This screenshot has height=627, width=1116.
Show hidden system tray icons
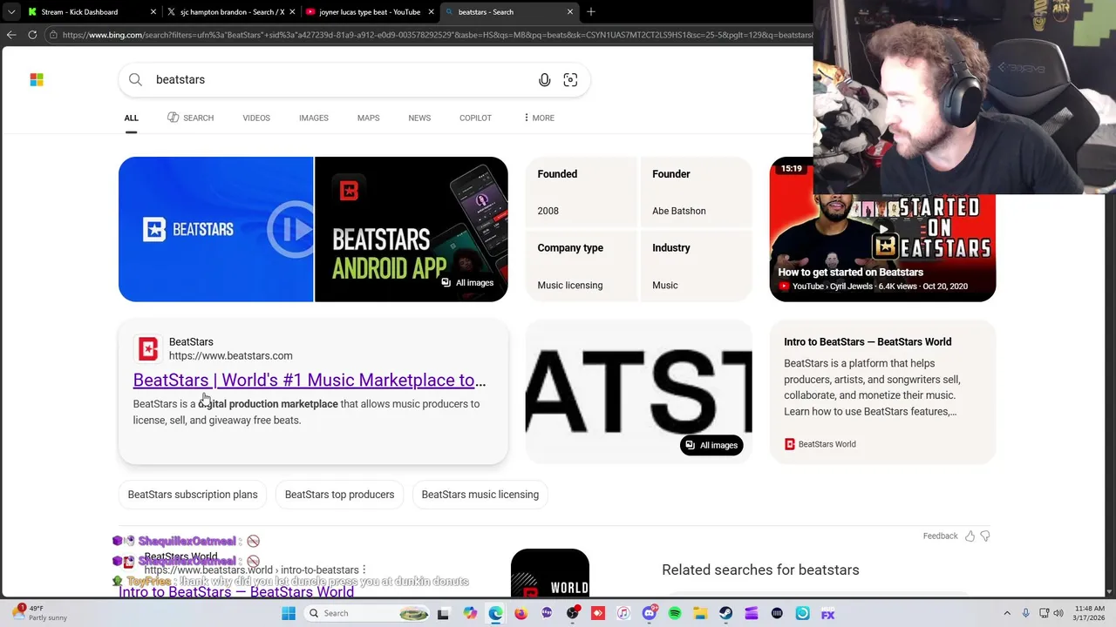pos(1007,613)
